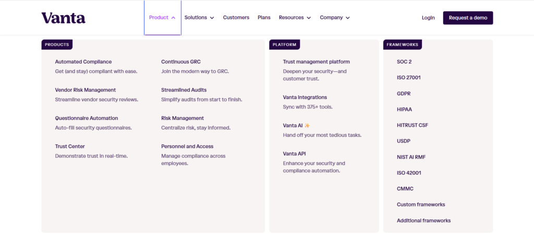This screenshot has height=237, width=534.
Task: Open Automated Compliance product link
Action: pos(83,62)
